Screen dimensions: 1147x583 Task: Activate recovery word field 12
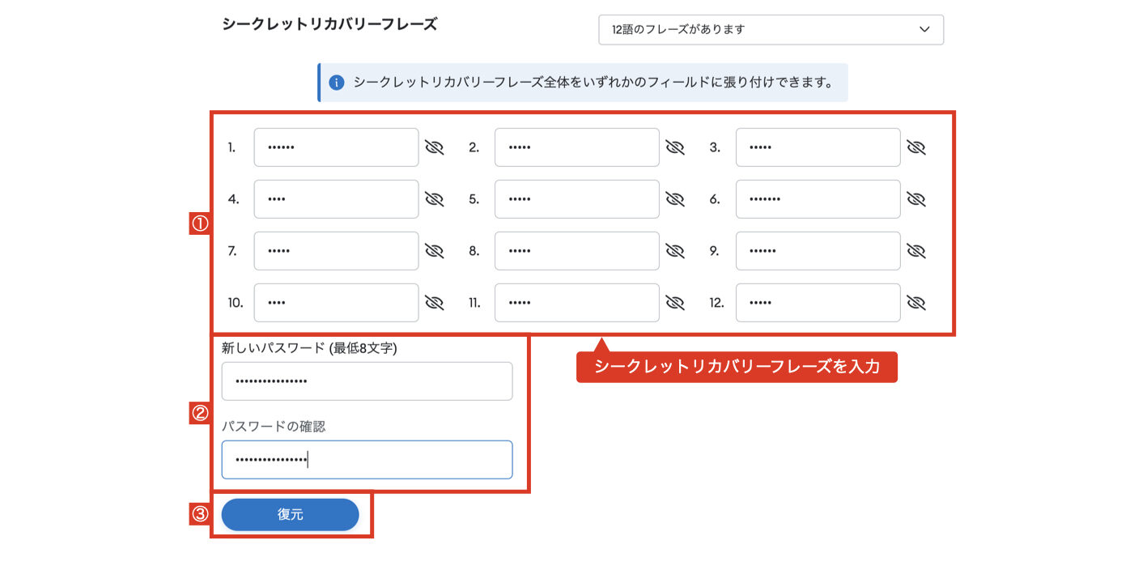[818, 303]
